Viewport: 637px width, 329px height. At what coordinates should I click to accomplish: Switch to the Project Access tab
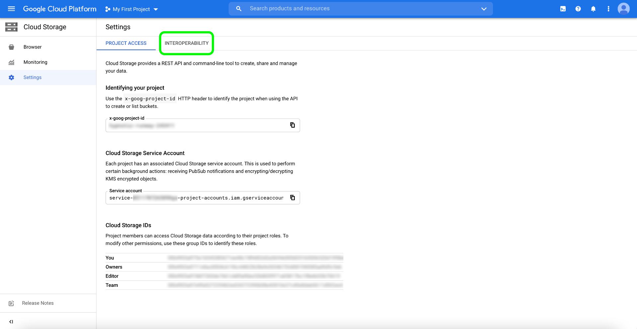(x=126, y=43)
